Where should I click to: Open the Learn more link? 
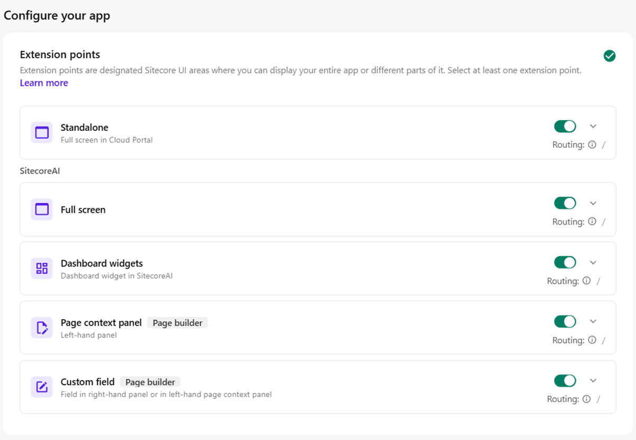[44, 83]
